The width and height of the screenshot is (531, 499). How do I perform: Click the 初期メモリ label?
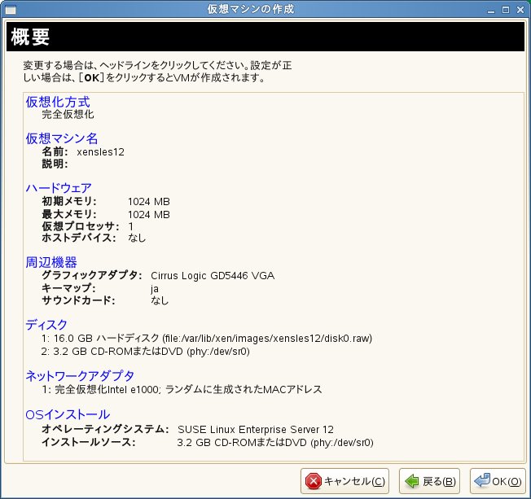69,201
